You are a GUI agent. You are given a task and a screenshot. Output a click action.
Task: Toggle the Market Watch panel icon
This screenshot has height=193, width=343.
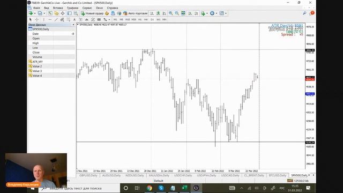pos(50,13)
